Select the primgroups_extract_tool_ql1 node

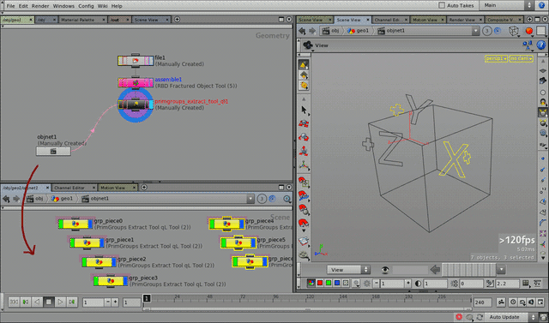coord(136,105)
